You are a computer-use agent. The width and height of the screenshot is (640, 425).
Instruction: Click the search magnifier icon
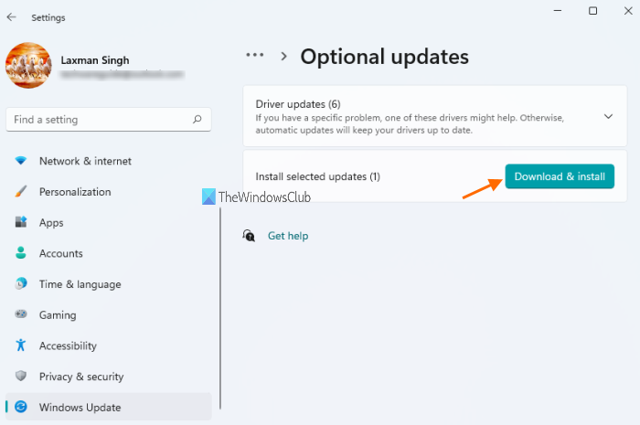(197, 120)
